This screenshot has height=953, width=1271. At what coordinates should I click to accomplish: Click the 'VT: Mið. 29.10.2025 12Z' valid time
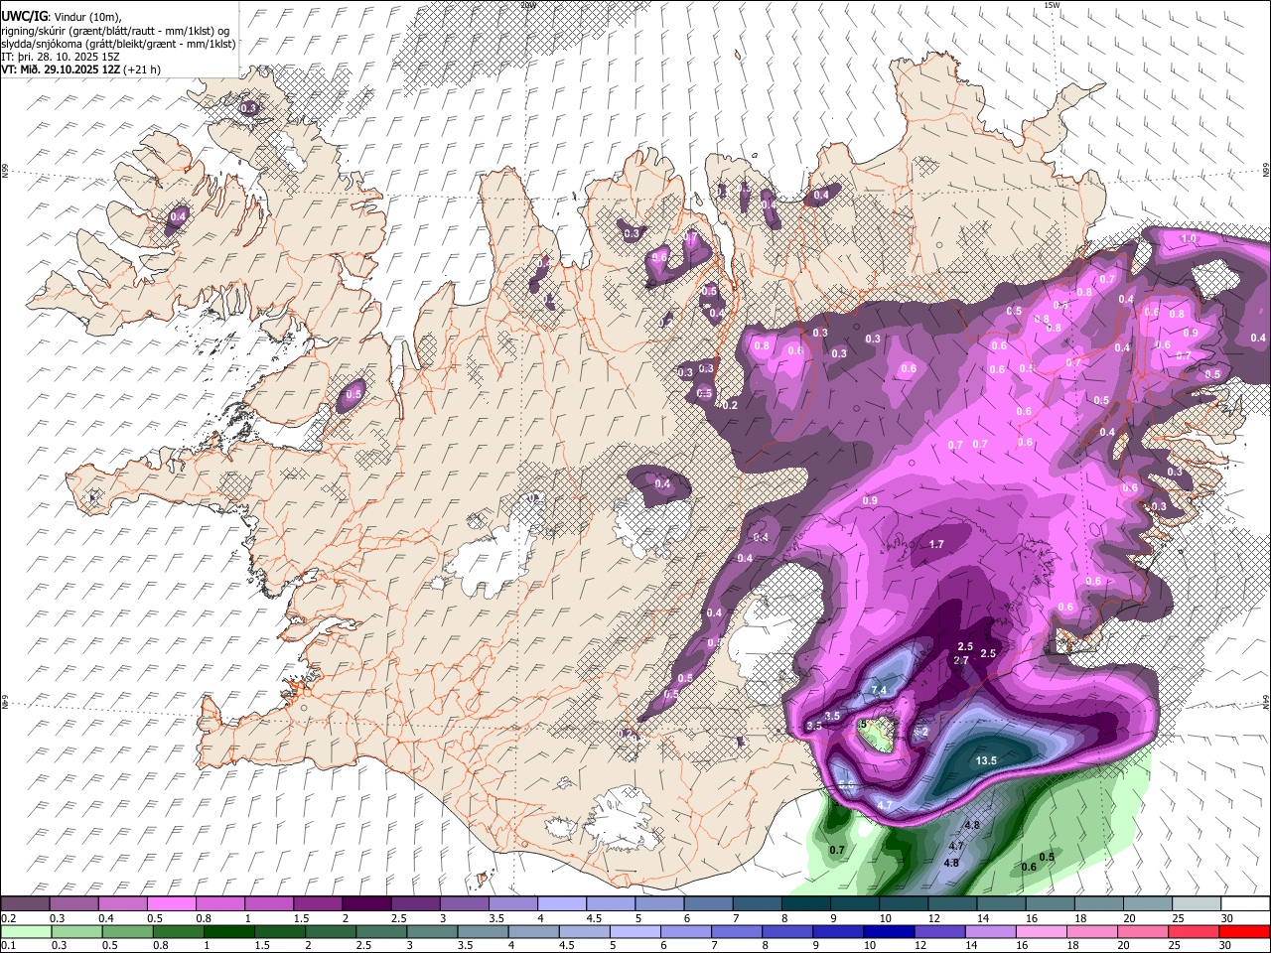tap(61, 69)
